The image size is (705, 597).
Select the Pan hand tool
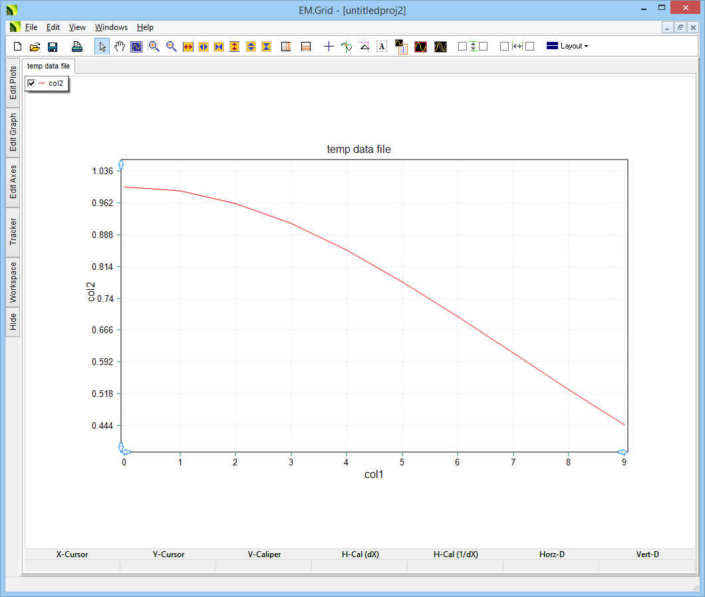120,47
